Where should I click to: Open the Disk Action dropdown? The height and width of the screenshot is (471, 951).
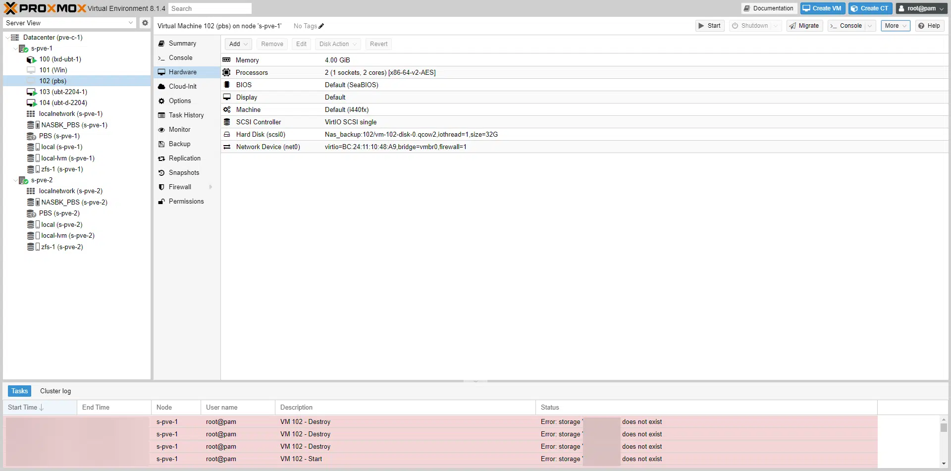(x=337, y=44)
